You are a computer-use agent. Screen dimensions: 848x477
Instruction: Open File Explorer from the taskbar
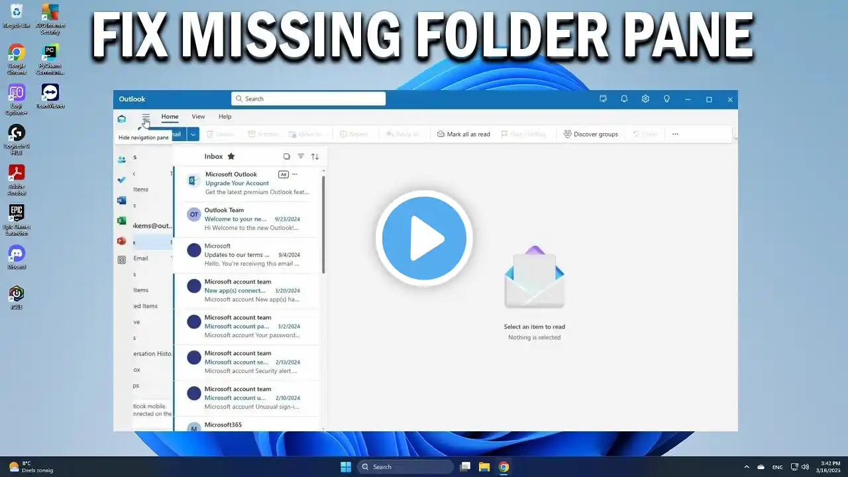pos(484,466)
